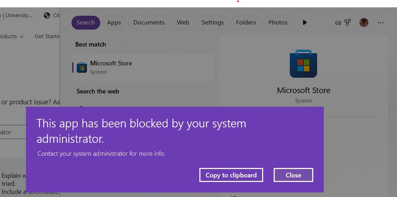397x197 pixels.
Task: Select the Search filter pill
Action: 85,22
